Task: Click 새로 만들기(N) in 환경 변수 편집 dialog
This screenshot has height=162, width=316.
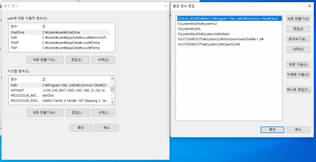Action: pos(298,19)
